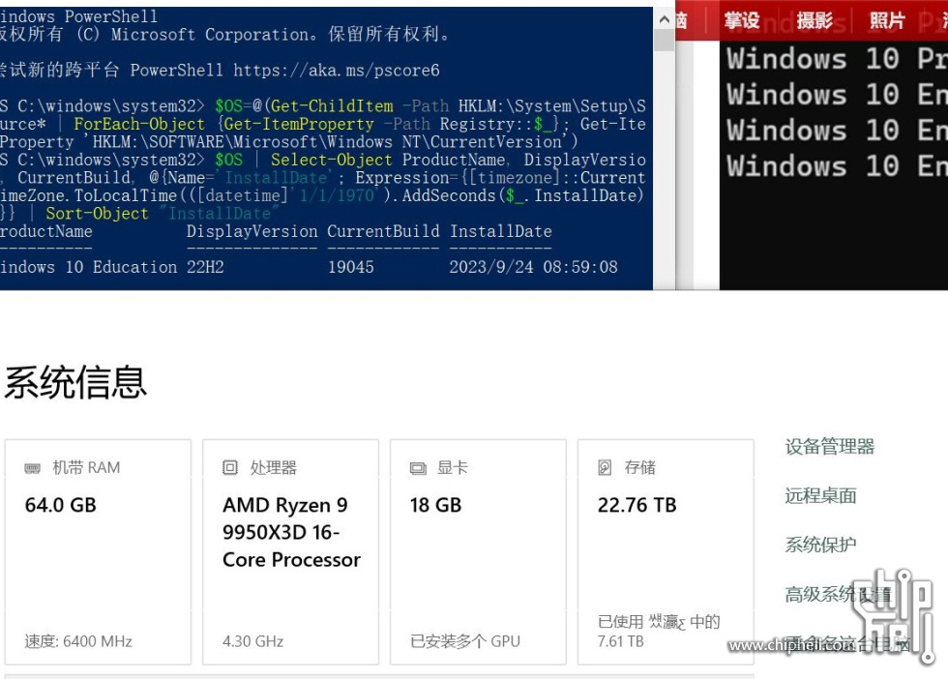Click the https://aka.ms/pscore6 URL text
This screenshot has height=679, width=948.
(337, 71)
